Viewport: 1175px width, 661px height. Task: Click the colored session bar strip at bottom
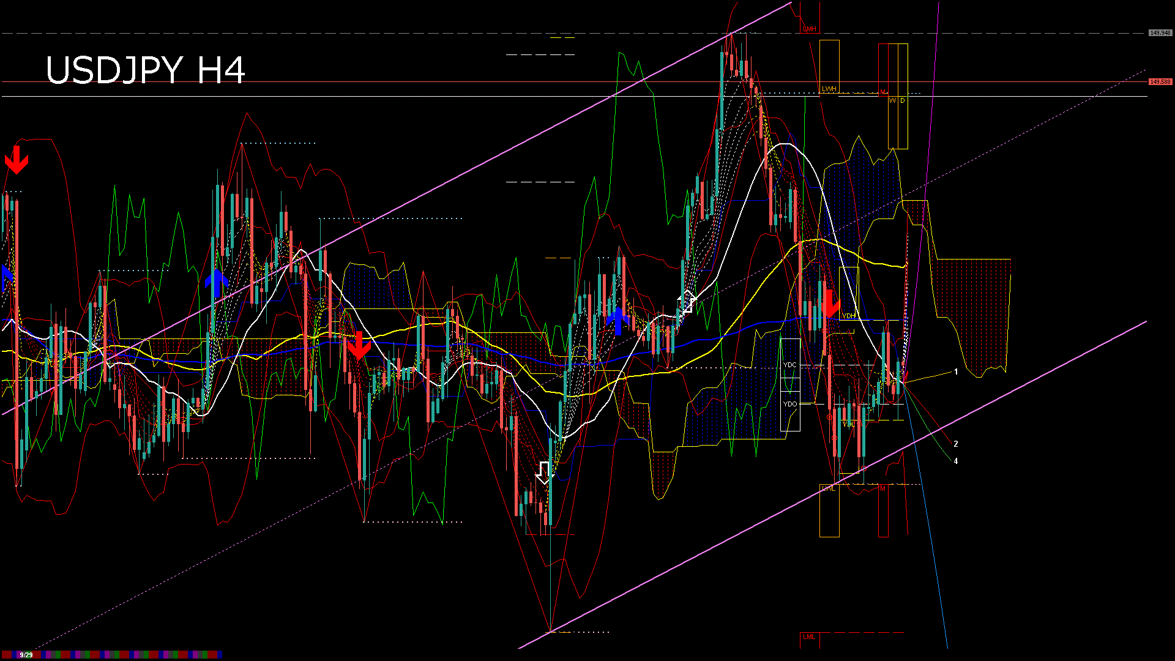coord(122,655)
